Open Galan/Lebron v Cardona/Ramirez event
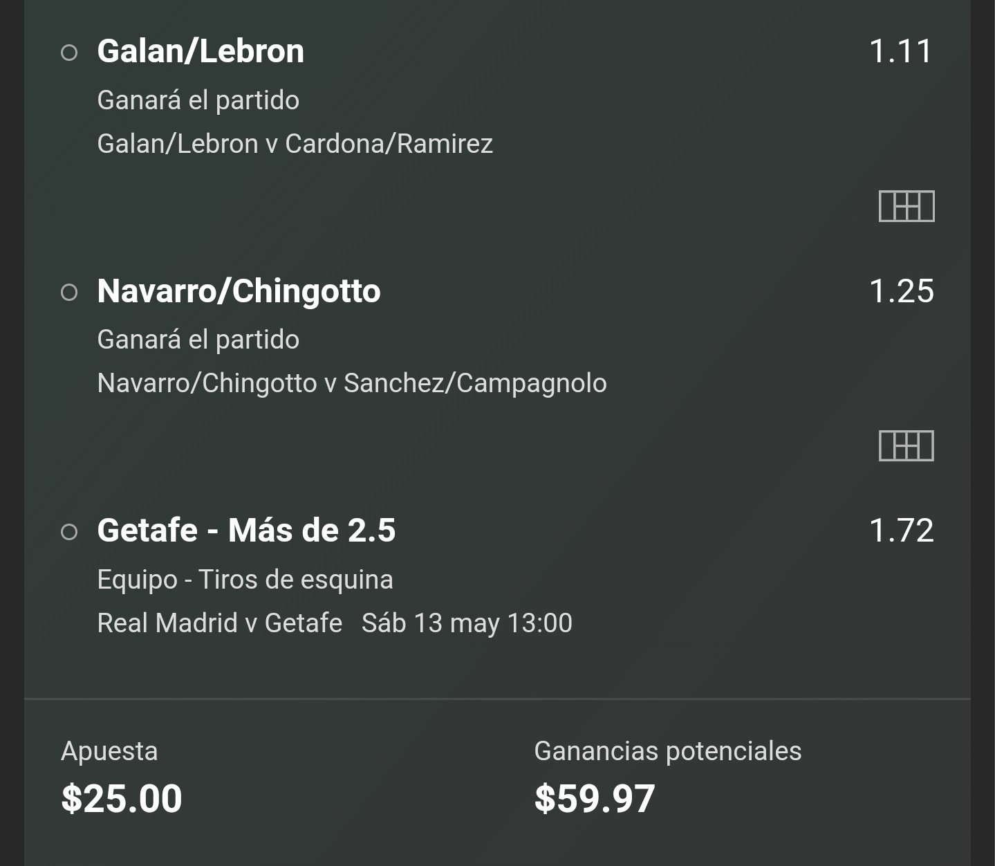 pos(295,144)
